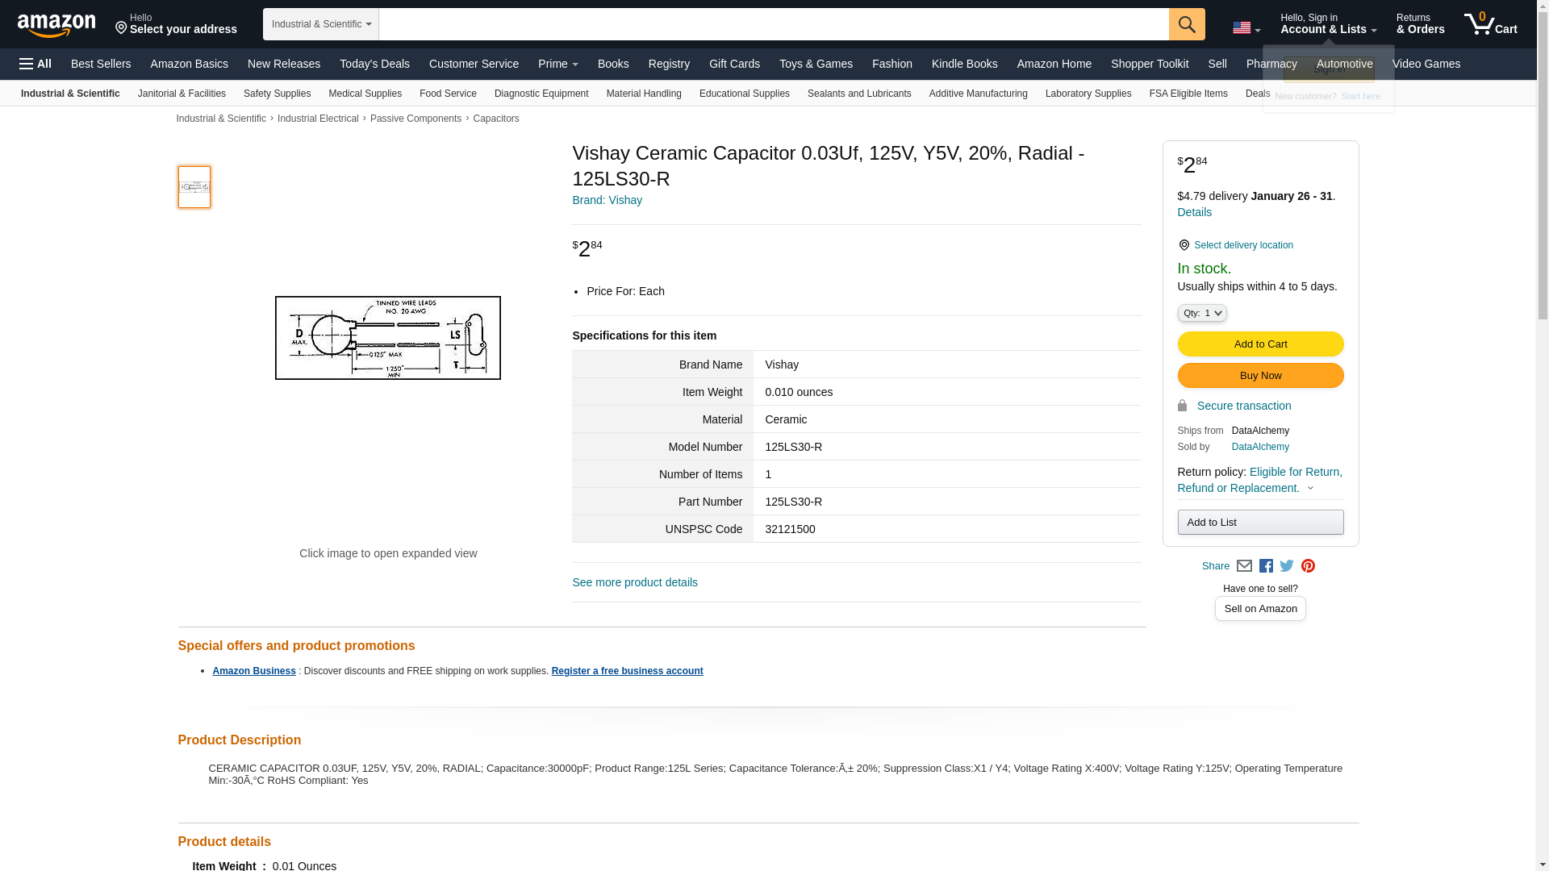Open the Qty quantity dropdown

click(x=1201, y=313)
